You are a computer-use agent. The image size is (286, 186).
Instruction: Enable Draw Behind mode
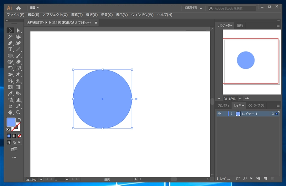14,142
